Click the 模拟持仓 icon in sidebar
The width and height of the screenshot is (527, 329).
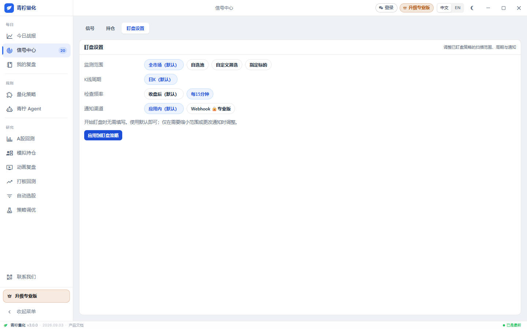(x=10, y=153)
